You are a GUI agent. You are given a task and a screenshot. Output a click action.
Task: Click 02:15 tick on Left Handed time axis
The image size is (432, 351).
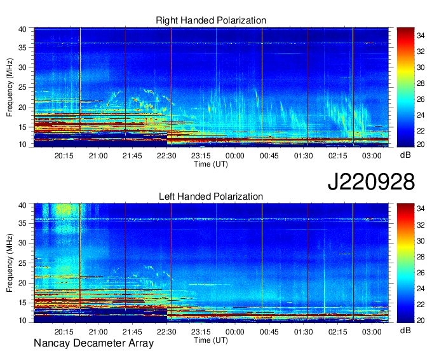click(x=338, y=332)
